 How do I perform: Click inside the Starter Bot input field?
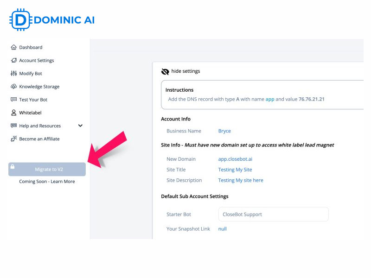pos(273,214)
